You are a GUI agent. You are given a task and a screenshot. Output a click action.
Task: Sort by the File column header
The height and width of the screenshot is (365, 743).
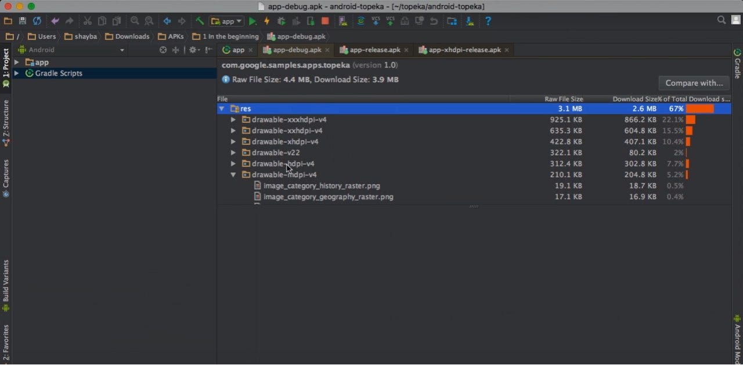363,99
